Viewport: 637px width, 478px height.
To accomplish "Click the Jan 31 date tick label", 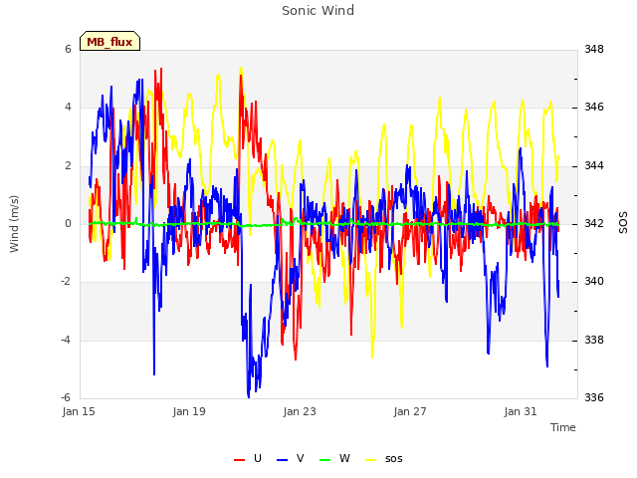I will click(x=521, y=411).
